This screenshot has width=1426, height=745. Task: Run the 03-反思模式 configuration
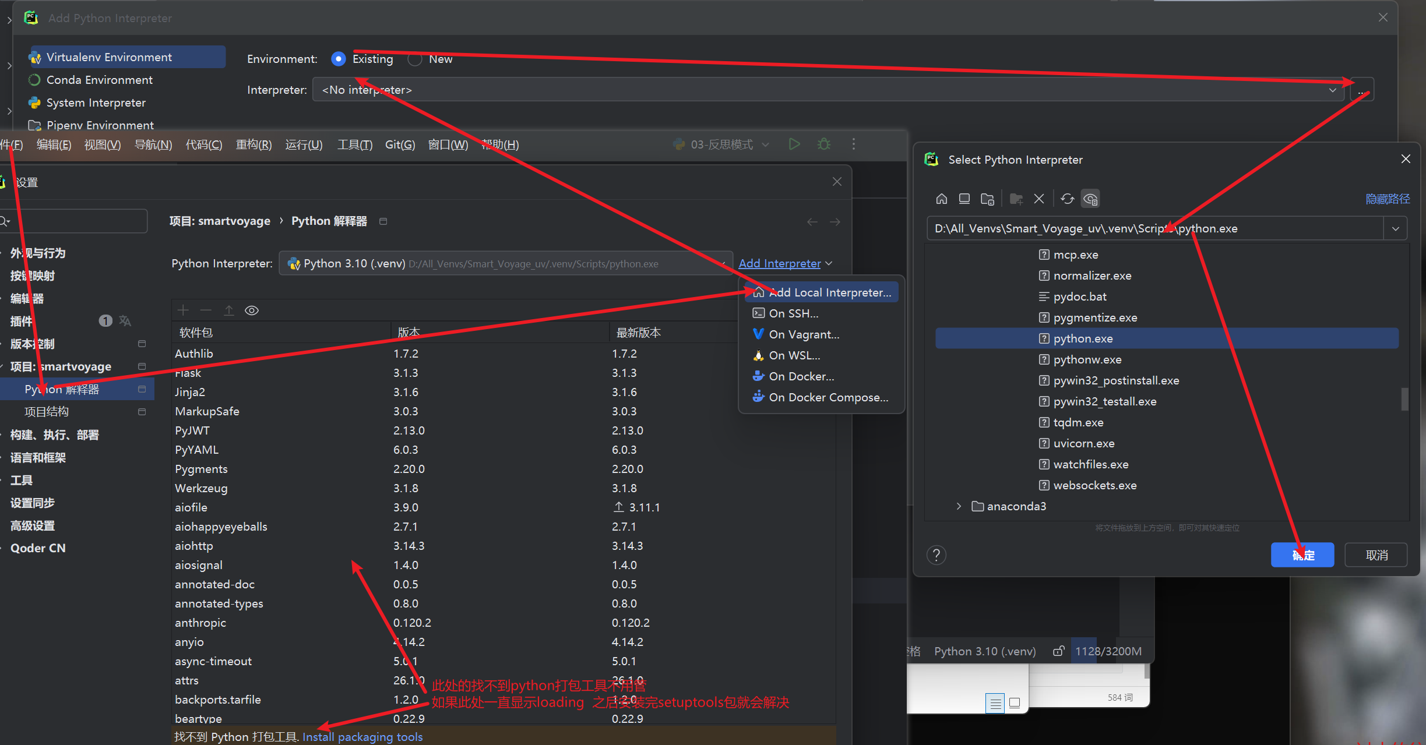point(794,144)
